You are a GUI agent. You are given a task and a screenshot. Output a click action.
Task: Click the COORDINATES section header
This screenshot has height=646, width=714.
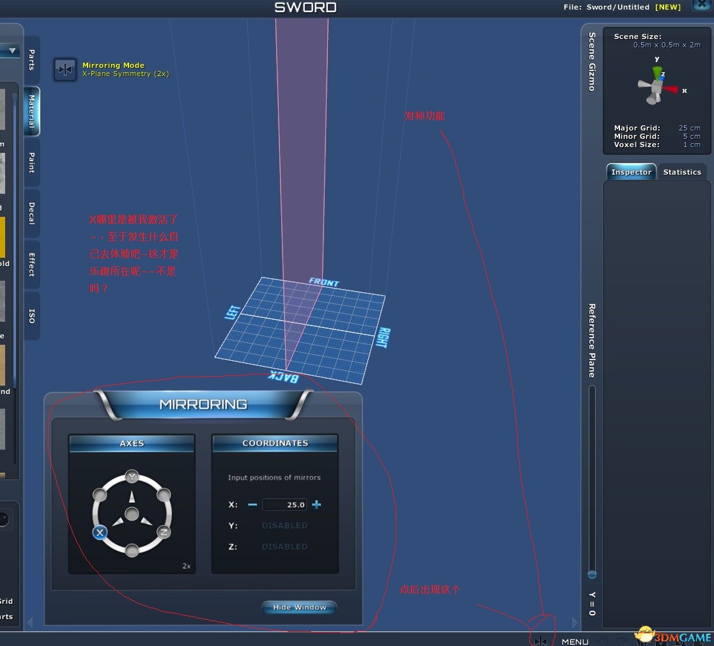pos(275,443)
